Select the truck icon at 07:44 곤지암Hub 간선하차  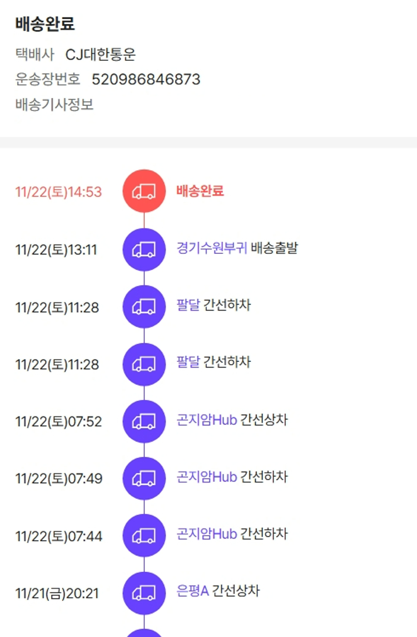[144, 536]
